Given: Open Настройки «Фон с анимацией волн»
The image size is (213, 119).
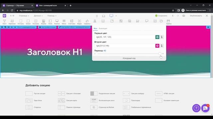Looking at the screenshot, I should tap(74, 27).
